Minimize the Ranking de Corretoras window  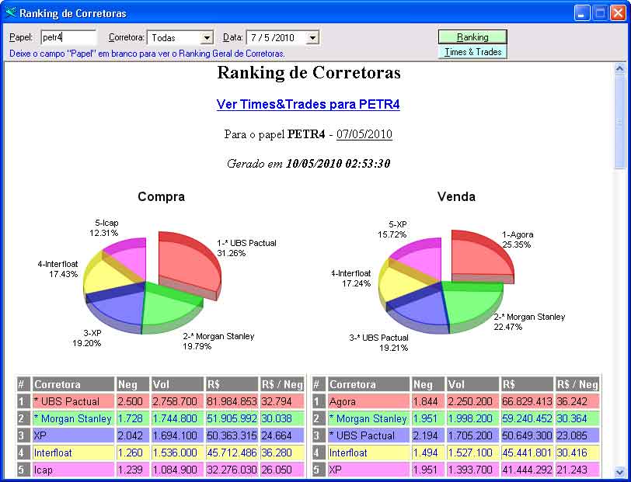tap(582, 13)
